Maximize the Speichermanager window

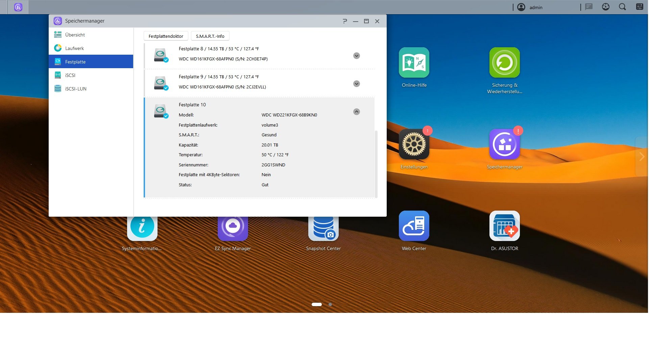click(x=366, y=21)
